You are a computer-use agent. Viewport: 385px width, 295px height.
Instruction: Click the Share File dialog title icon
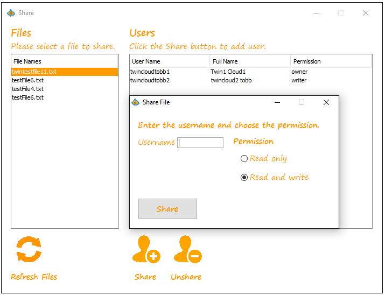click(x=136, y=102)
